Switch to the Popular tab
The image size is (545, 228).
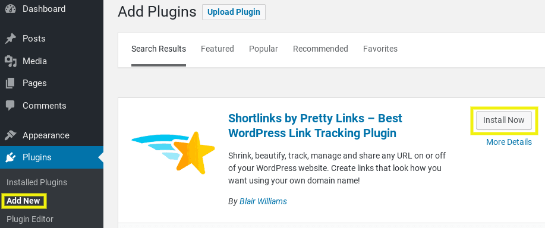[263, 49]
